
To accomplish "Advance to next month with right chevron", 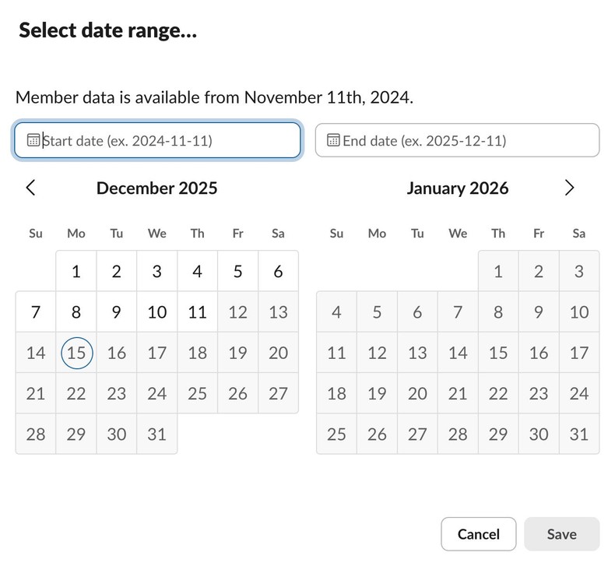I will click(x=569, y=188).
